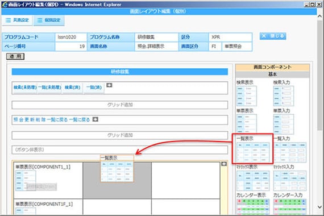Click the 閉じる button
The width and height of the screenshot is (324, 216).
(273, 36)
